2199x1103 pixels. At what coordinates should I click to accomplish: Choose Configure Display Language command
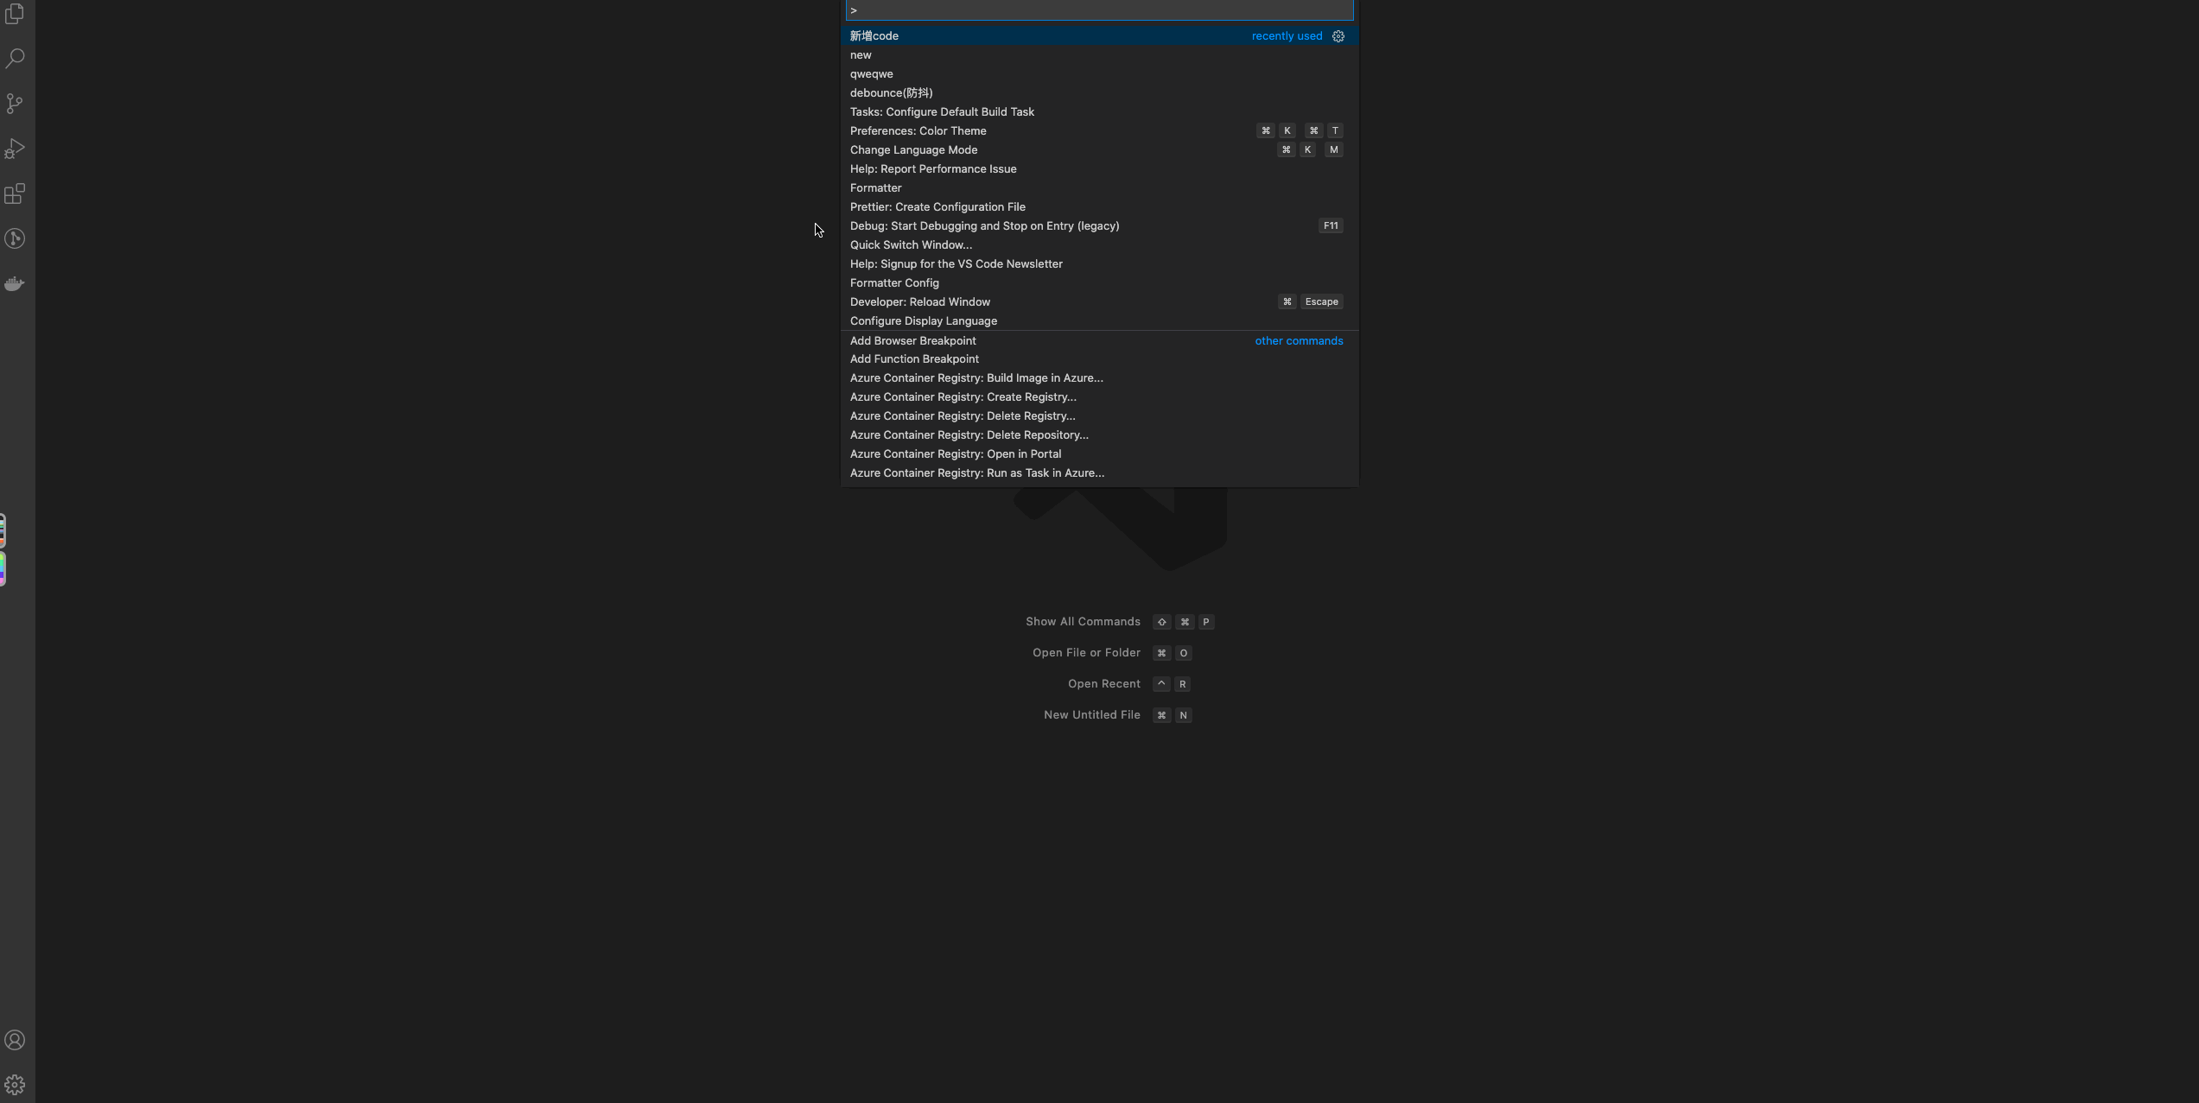[923, 321]
